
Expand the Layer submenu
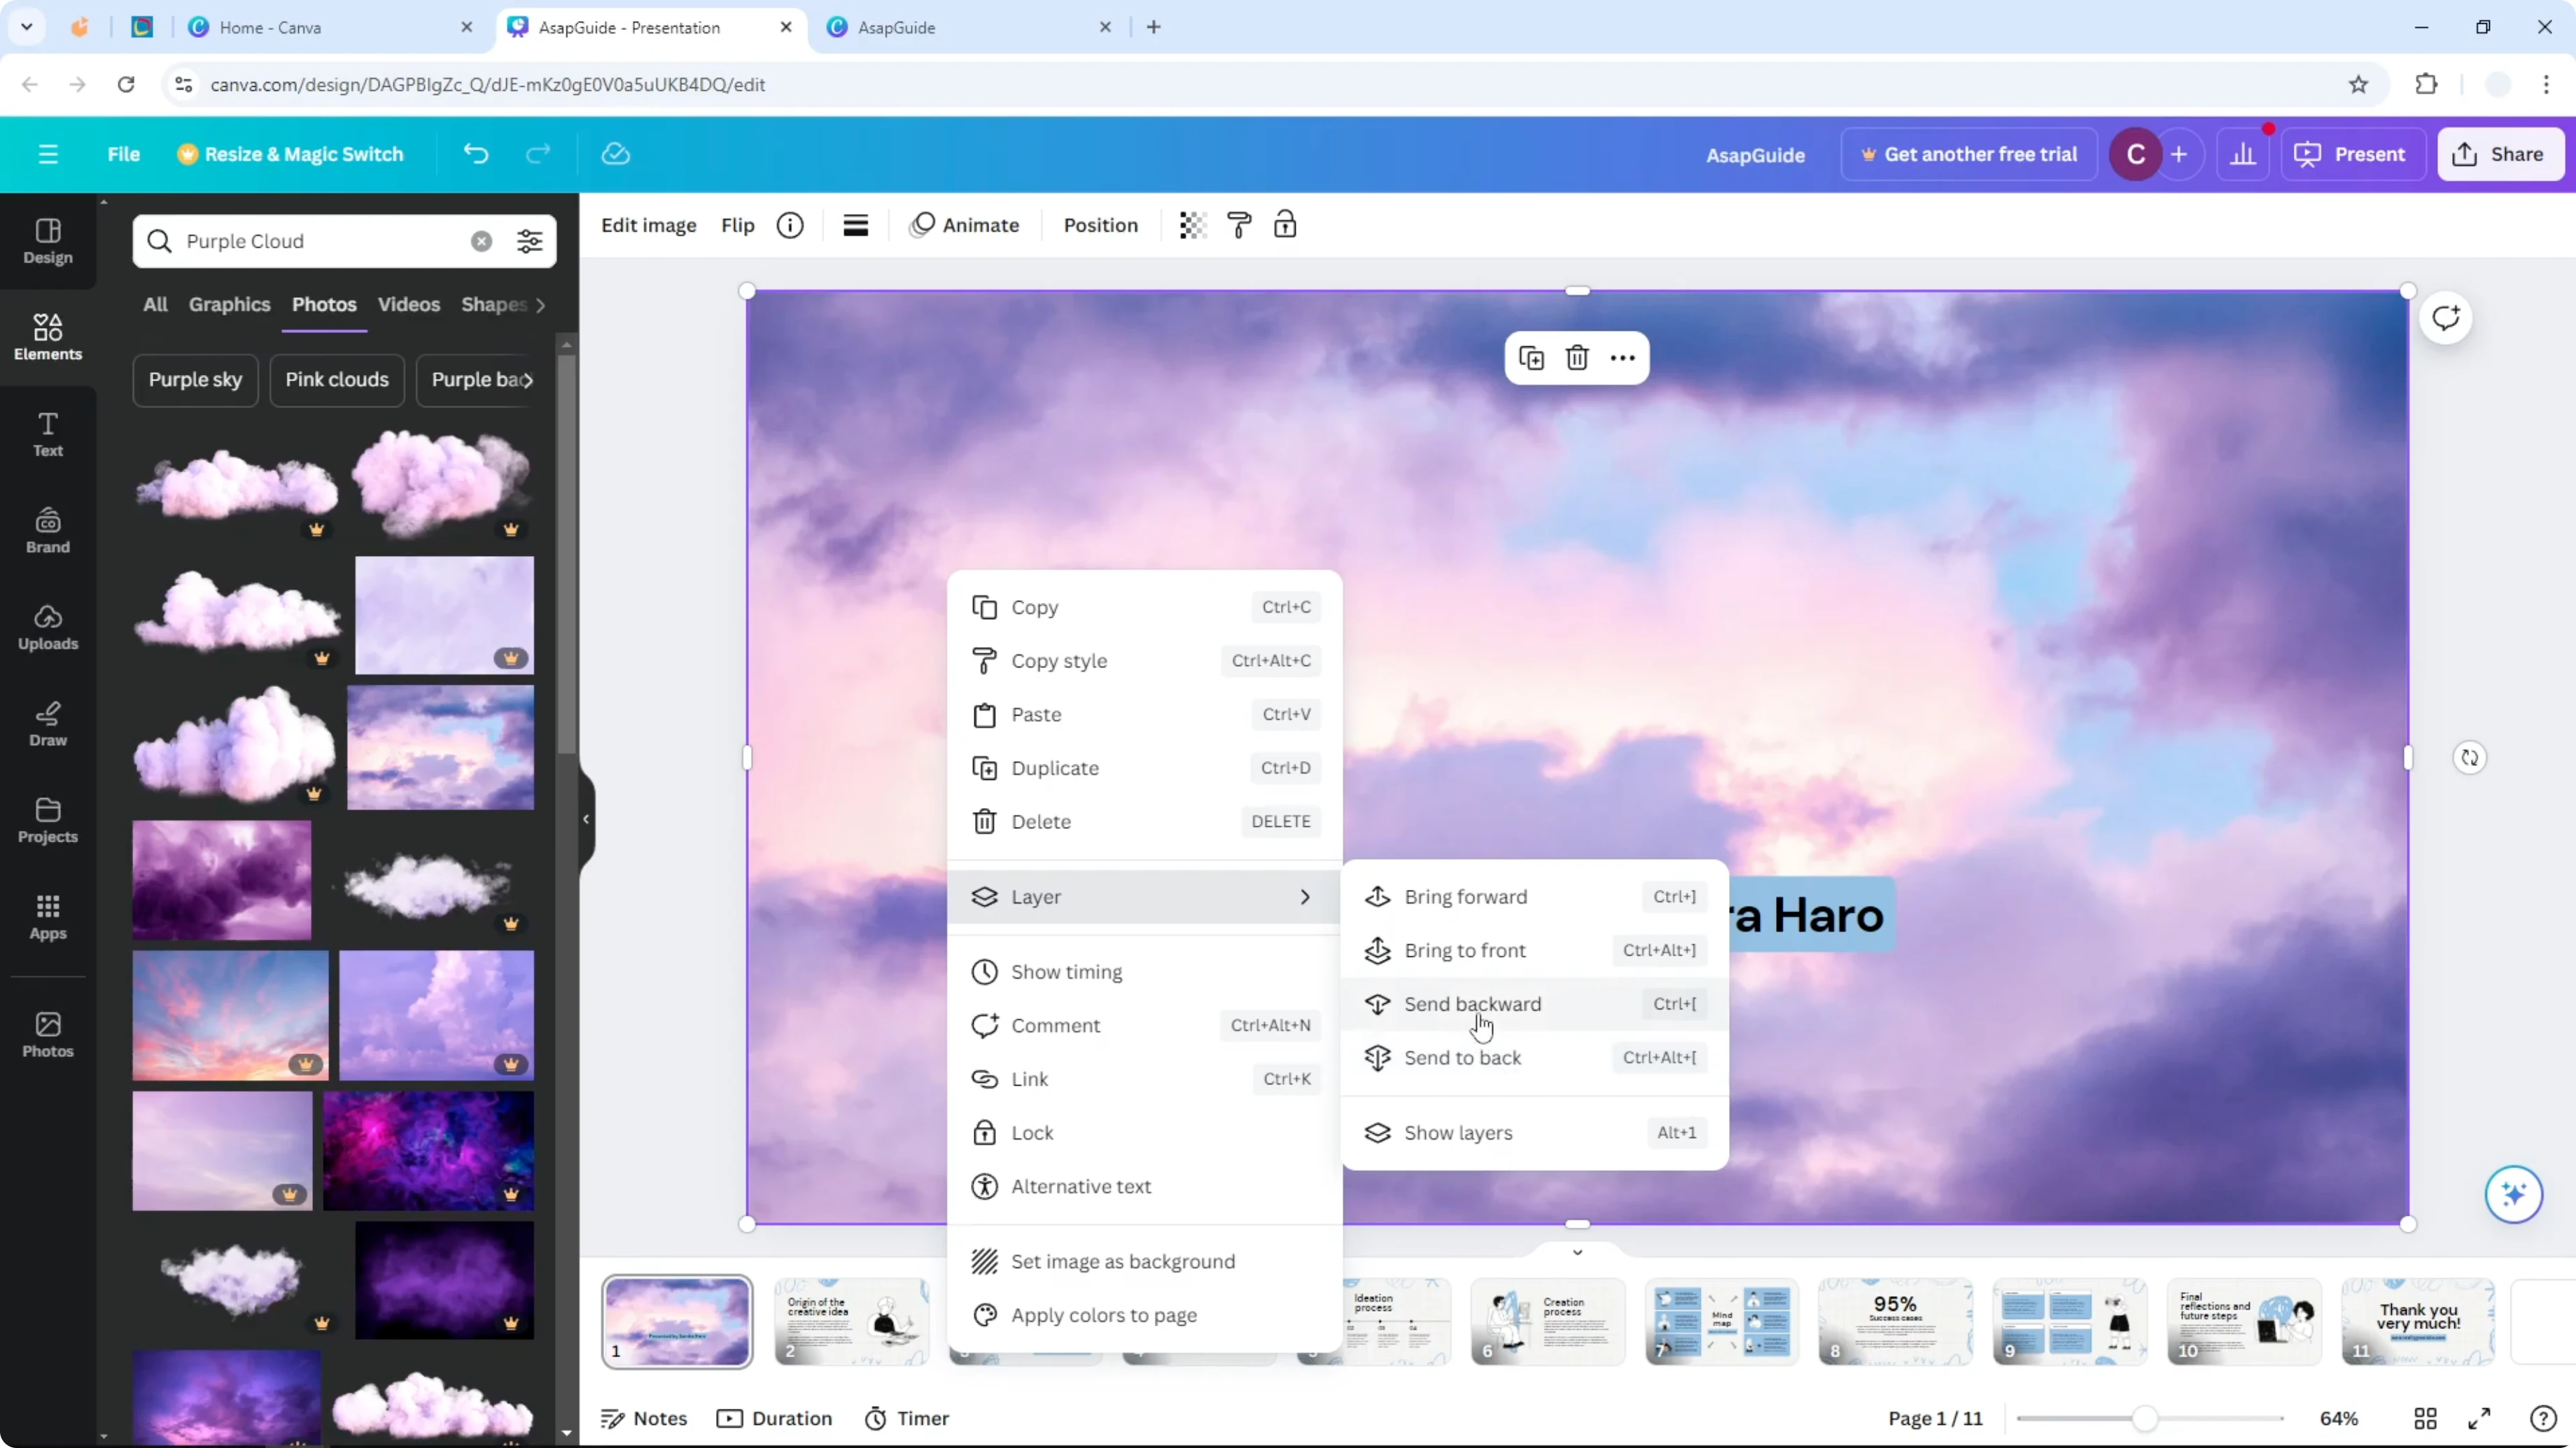pos(1145,896)
